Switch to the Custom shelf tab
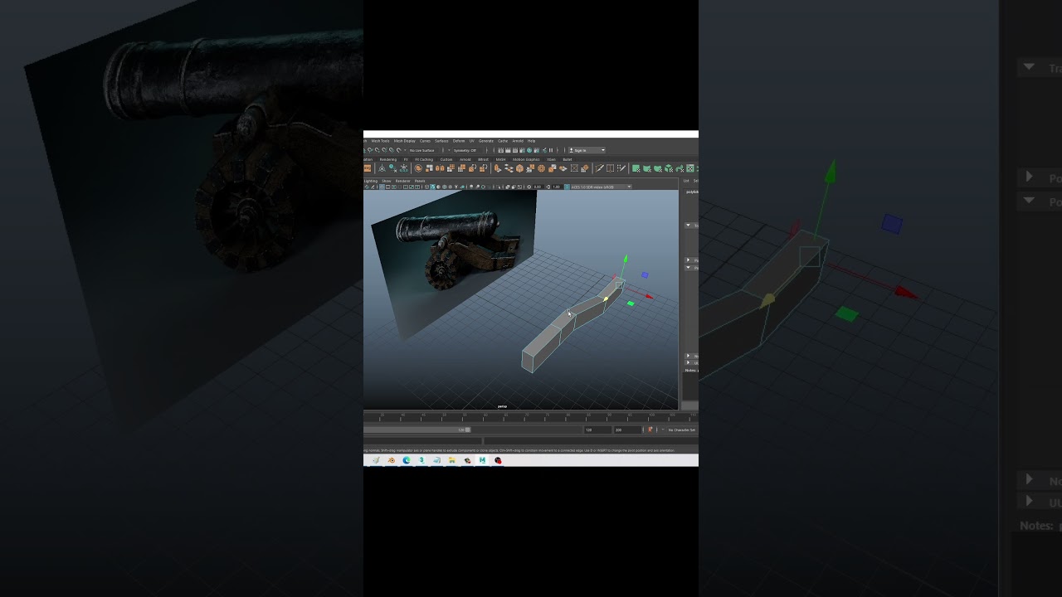The image size is (1062, 597). pyautogui.click(x=446, y=159)
